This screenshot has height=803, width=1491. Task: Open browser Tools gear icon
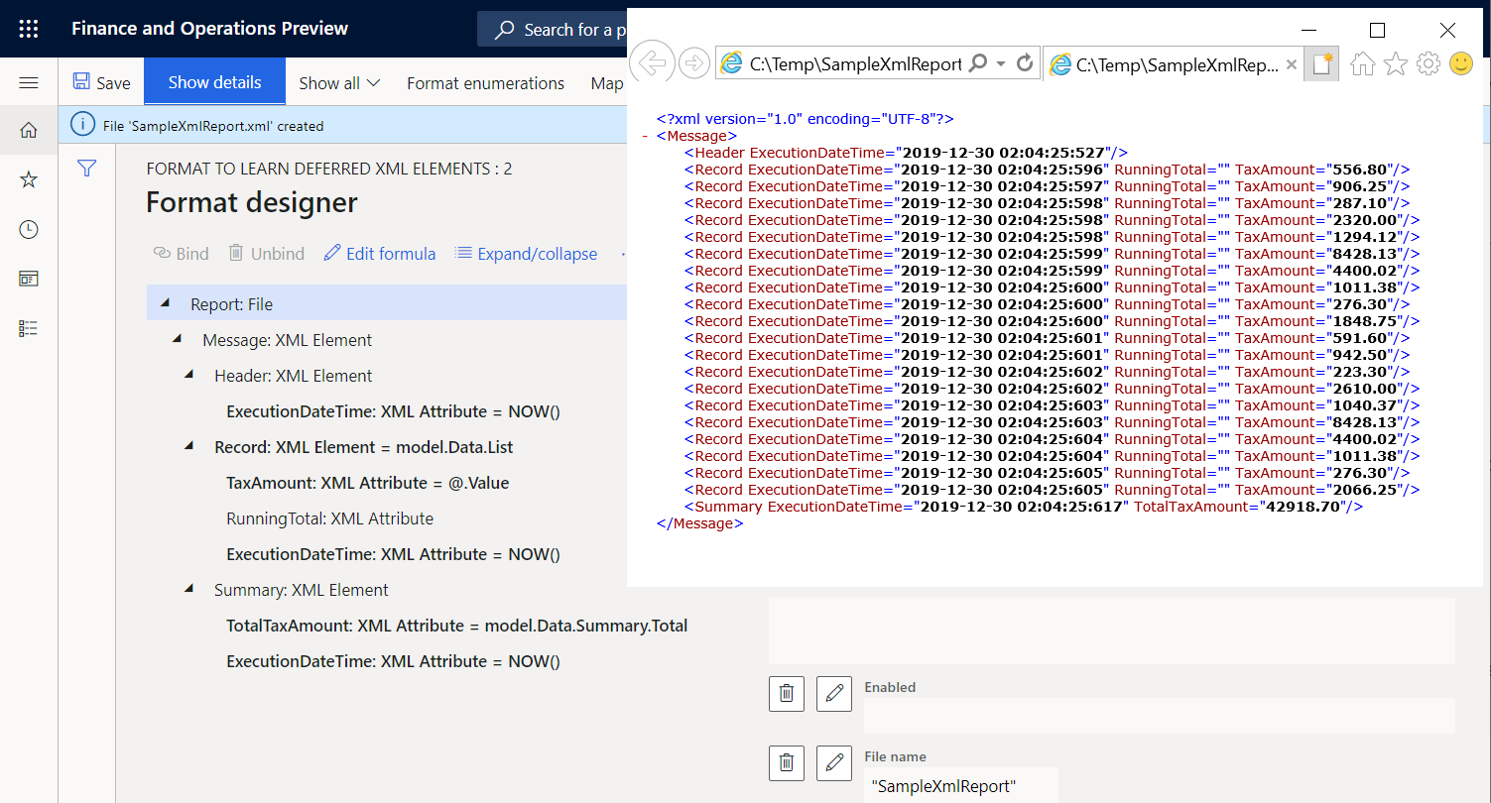pos(1429,63)
